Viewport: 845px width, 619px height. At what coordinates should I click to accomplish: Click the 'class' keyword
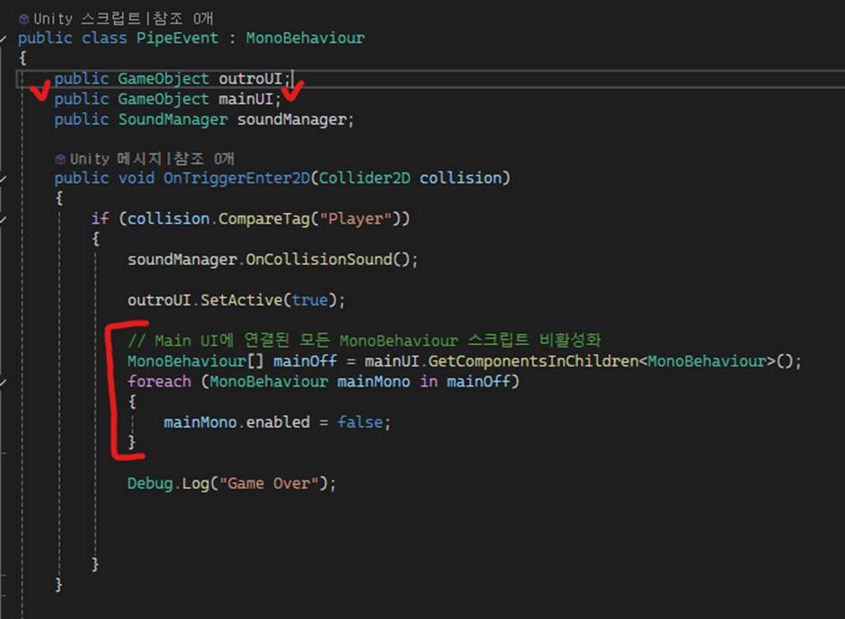point(104,39)
